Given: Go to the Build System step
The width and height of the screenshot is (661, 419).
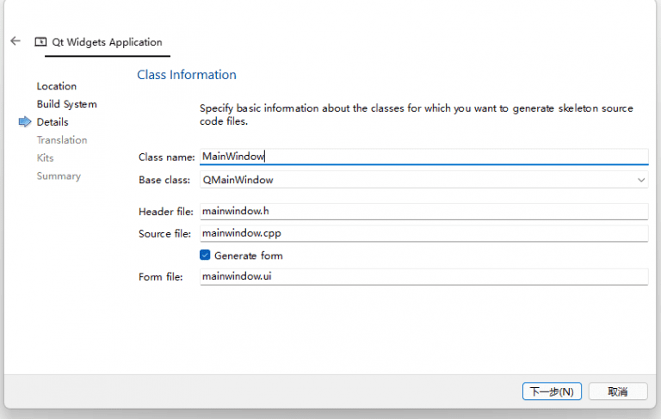Looking at the screenshot, I should coord(66,104).
